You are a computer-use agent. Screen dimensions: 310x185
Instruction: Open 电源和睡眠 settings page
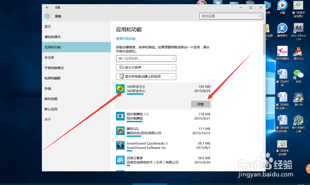point(76,78)
